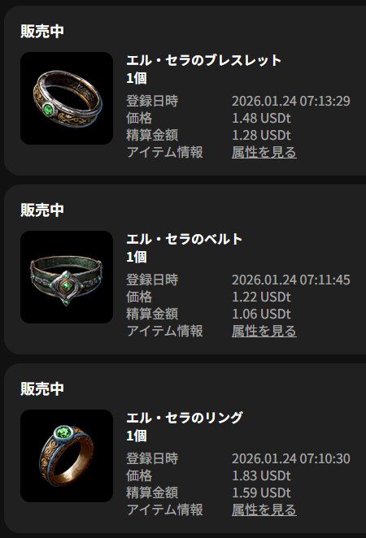Click the 1.48 USDt price value

[261, 118]
